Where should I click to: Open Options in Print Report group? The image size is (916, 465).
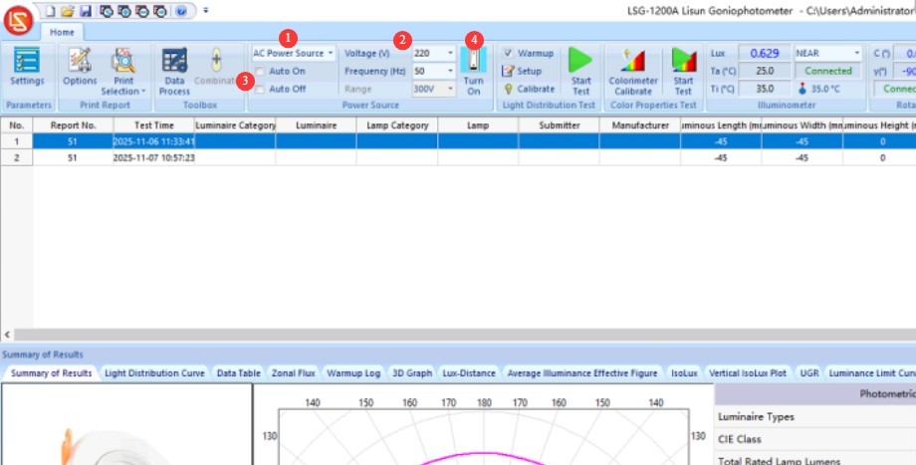click(80, 67)
